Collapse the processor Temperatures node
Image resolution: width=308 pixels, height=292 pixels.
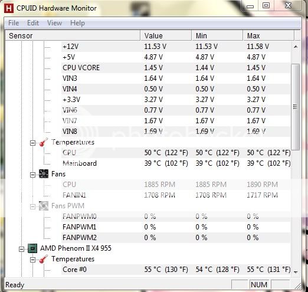coord(32,260)
